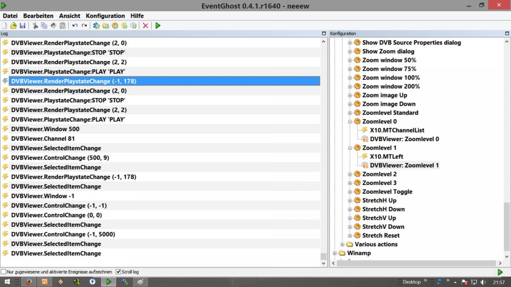Image resolution: width=511 pixels, height=287 pixels.
Task: Click the Add Plugin toolbar icon
Action: click(x=96, y=26)
